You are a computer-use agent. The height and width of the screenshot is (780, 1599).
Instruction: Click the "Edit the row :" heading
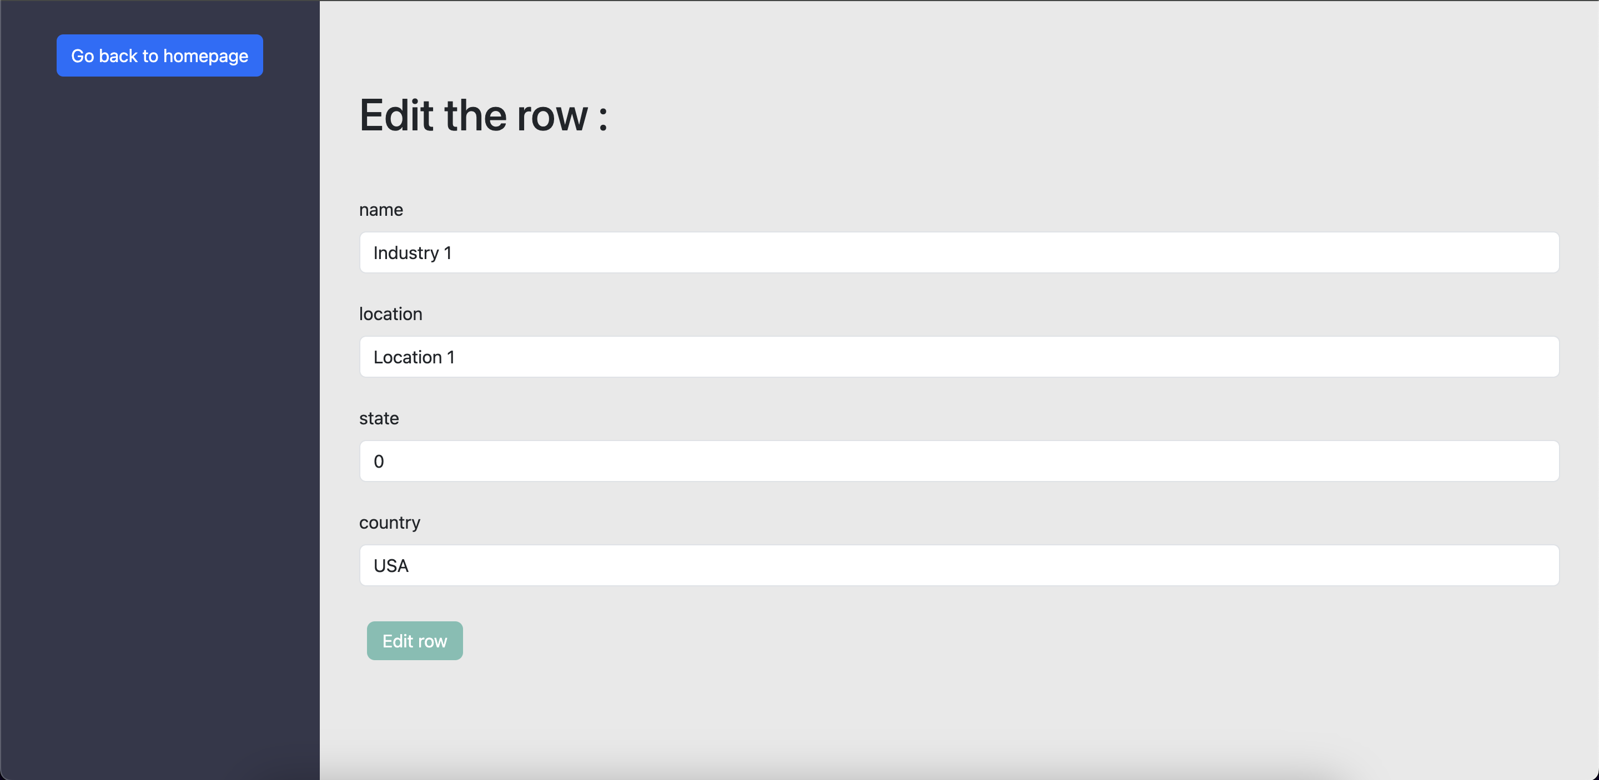tap(483, 116)
